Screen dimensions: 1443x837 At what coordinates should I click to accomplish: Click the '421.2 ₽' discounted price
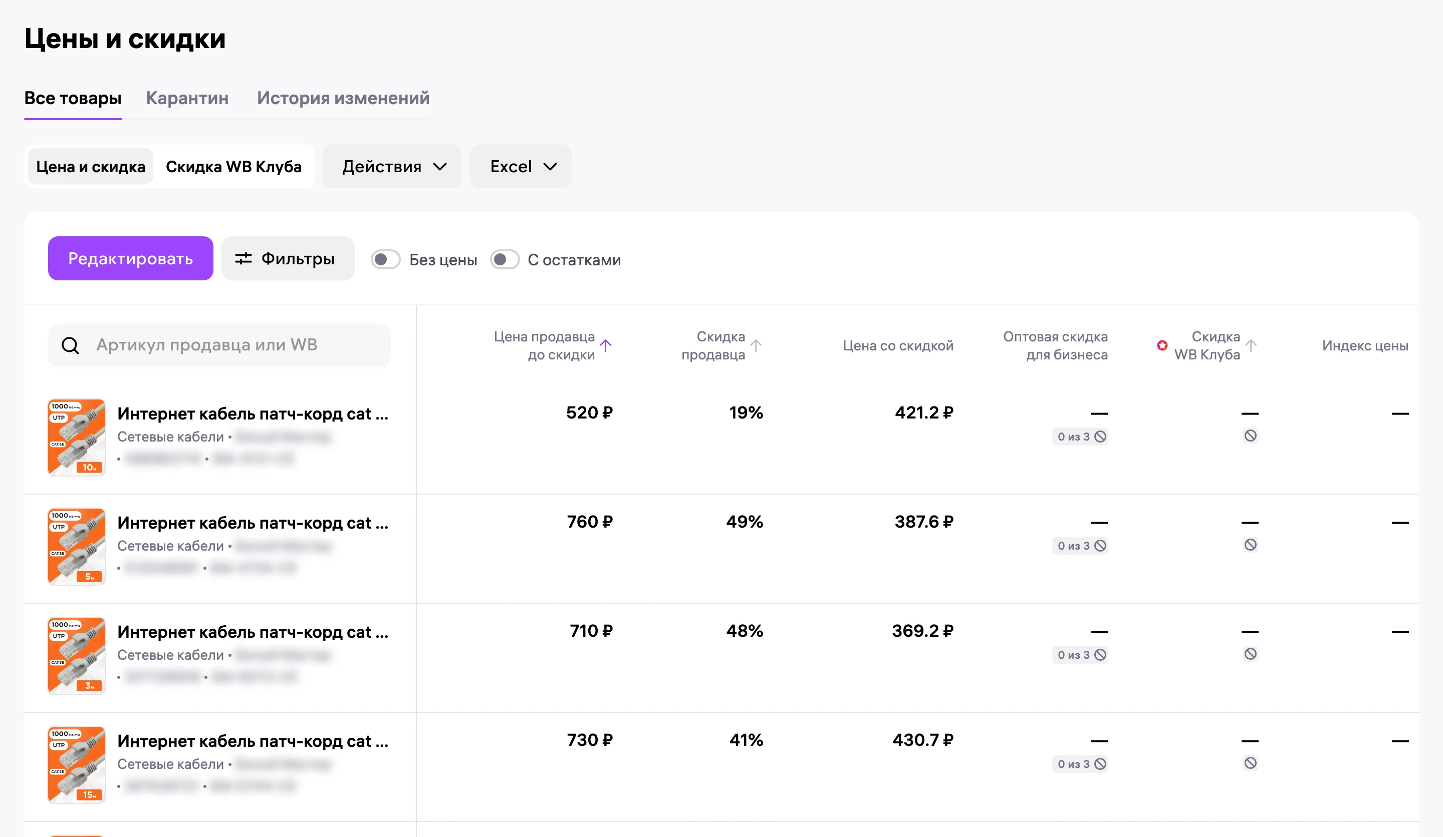pos(924,412)
